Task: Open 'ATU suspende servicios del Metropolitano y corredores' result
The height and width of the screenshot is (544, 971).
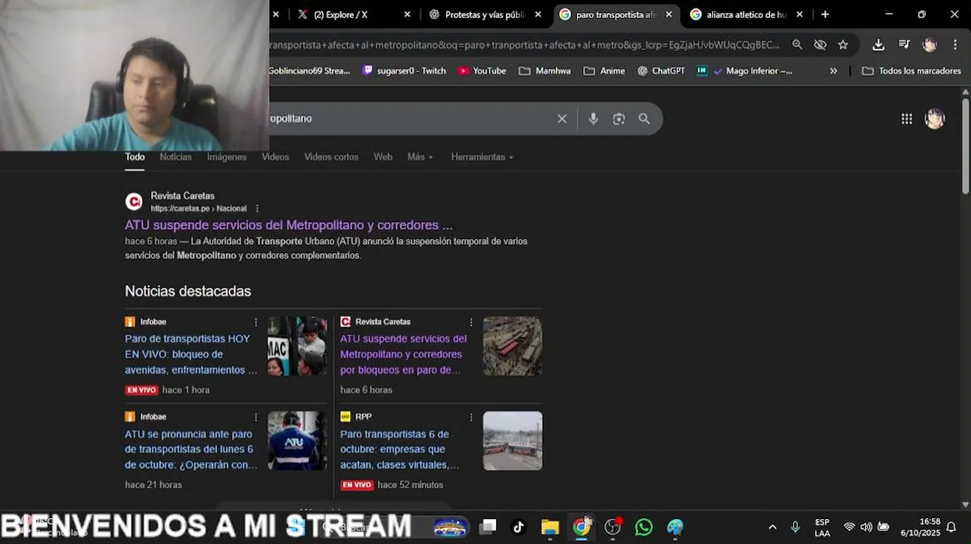Action: click(289, 225)
